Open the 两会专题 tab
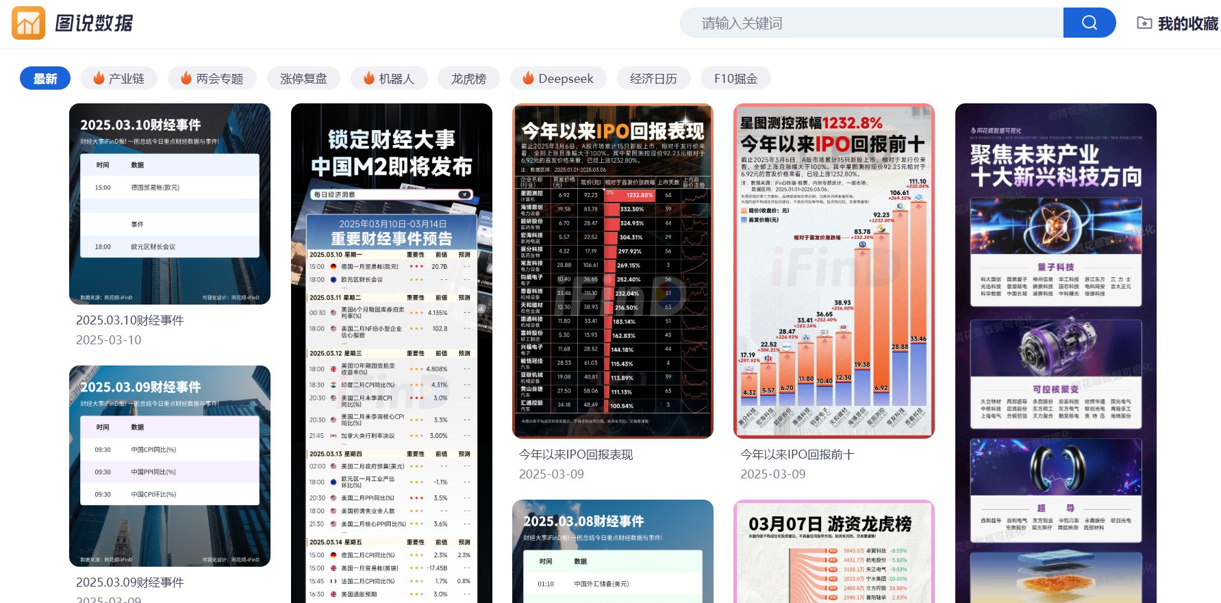The image size is (1221, 603). click(212, 78)
